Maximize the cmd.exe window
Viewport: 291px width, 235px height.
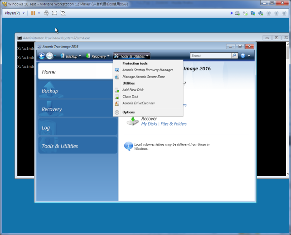pyautogui.click(x=276, y=38)
